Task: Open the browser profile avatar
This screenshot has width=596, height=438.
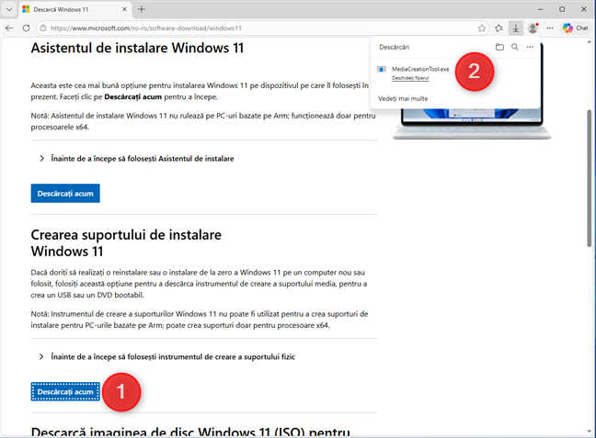Action: point(533,28)
